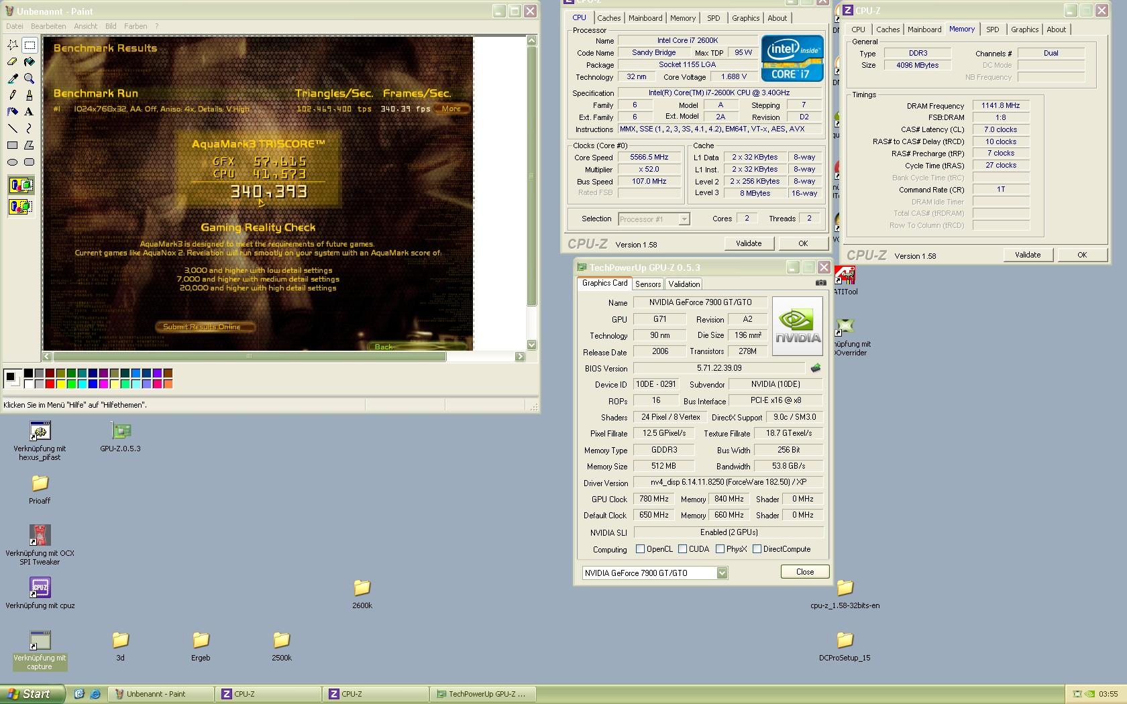Choose the Airbrush spray tool
Screen dimensions: 1127x704
pyautogui.click(x=13, y=112)
